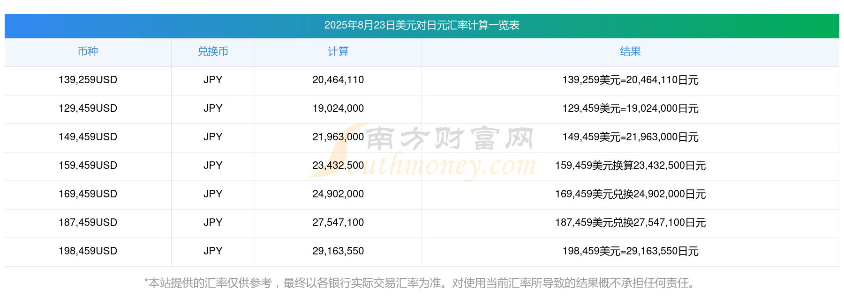Image resolution: width=844 pixels, height=304 pixels.
Task: Click result '187,459美元兑换27,547,100日元'
Action: point(630,223)
